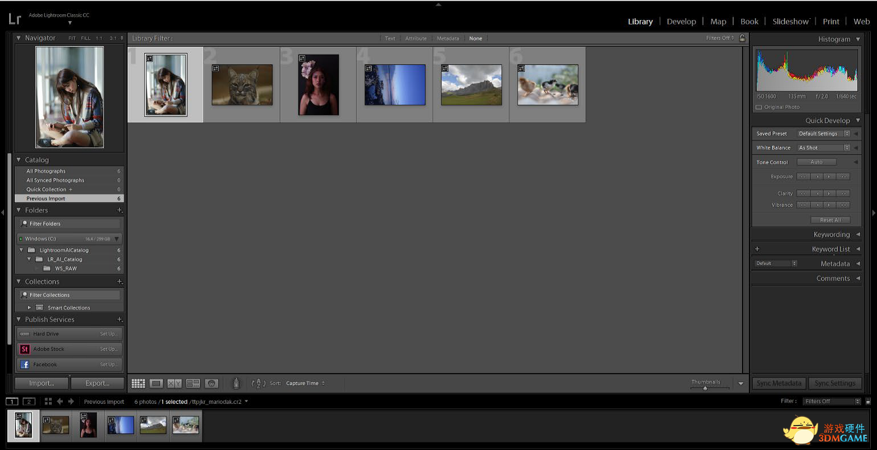This screenshot has height=450, width=877.
Task: Enable the Original Photo checkbox
Action: coord(759,107)
